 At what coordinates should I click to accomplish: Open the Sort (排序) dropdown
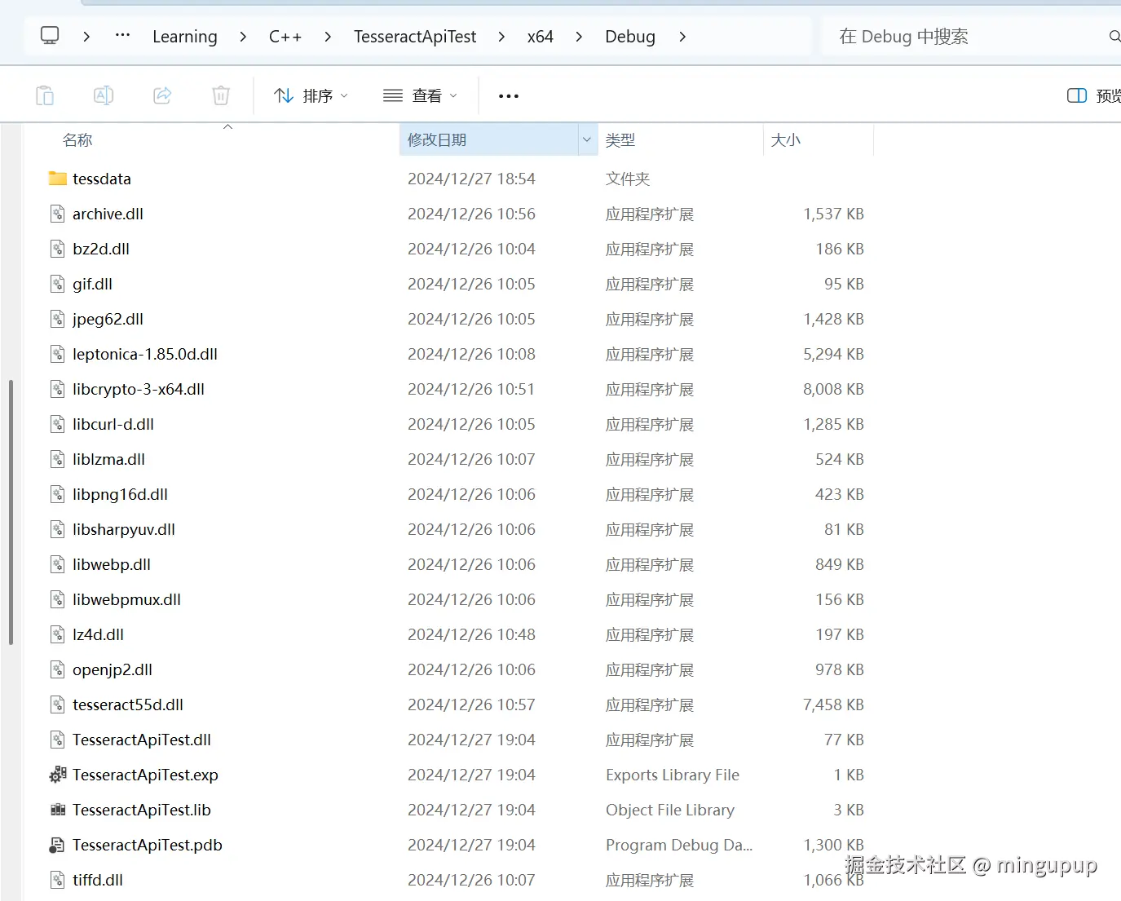tap(311, 95)
